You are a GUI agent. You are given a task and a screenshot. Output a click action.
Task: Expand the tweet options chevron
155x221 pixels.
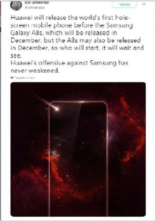pyautogui.click(x=144, y=4)
